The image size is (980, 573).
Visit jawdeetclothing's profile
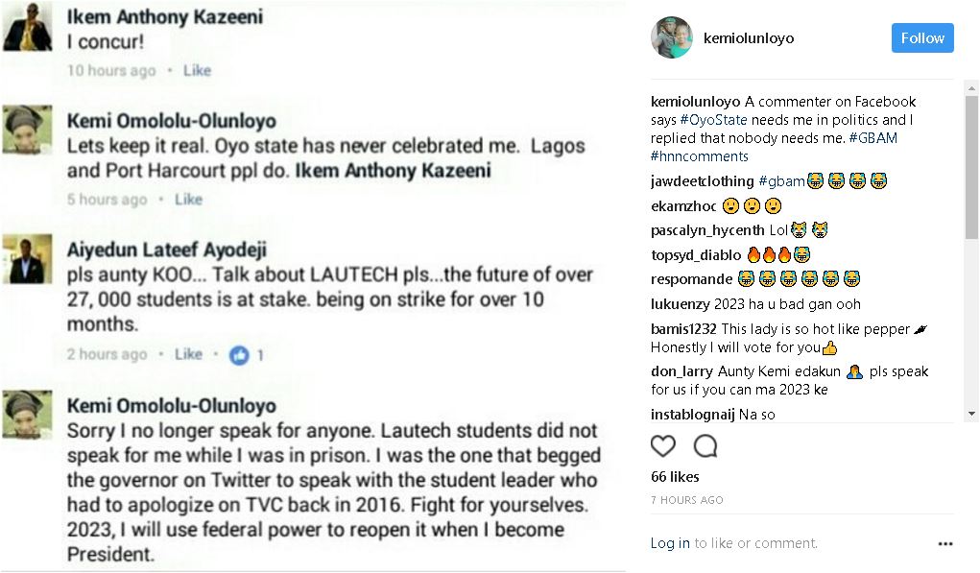pyautogui.click(x=702, y=180)
